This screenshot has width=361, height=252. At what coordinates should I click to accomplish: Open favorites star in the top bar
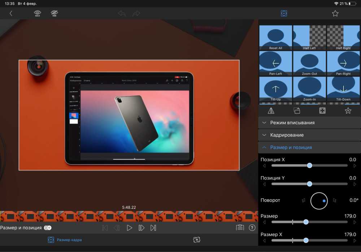pyautogui.click(x=335, y=13)
